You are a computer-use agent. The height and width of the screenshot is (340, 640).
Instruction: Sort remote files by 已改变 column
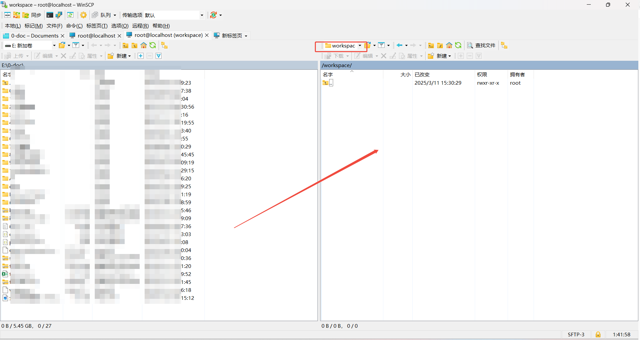(x=422, y=74)
